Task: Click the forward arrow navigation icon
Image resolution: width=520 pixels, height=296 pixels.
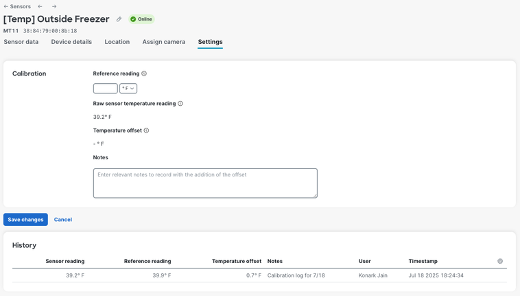Action: tap(54, 6)
